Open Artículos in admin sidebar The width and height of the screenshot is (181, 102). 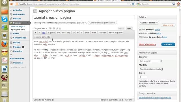coord(18,10)
